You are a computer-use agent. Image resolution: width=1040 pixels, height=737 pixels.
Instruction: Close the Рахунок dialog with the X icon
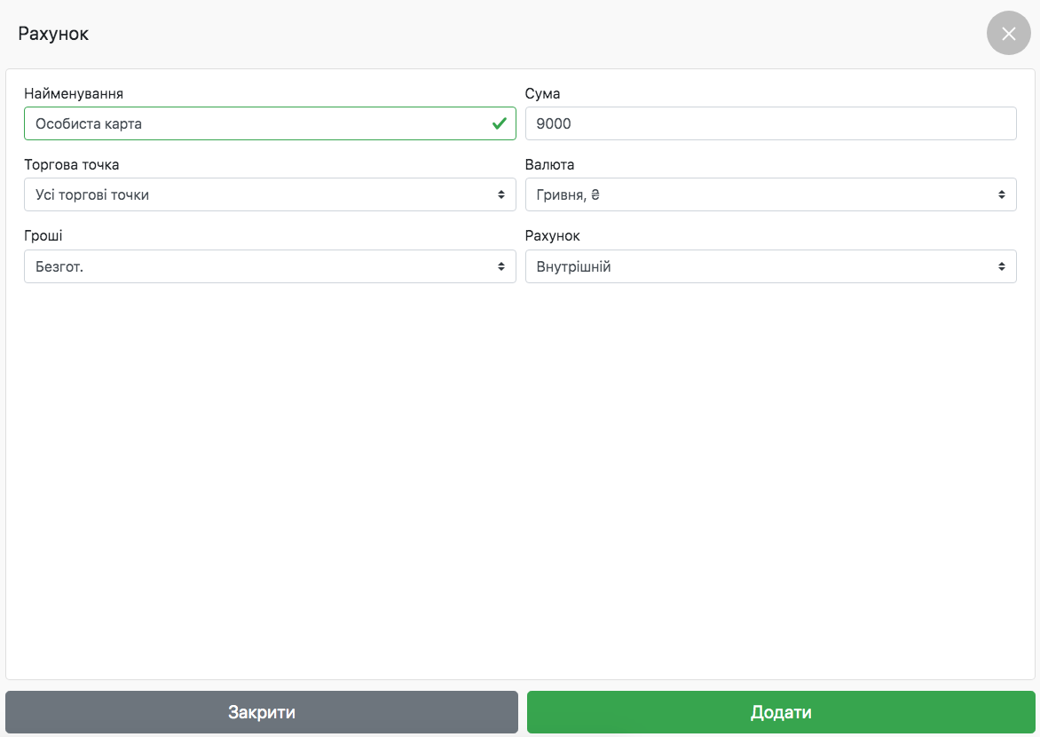coord(1008,34)
